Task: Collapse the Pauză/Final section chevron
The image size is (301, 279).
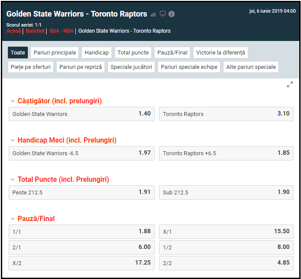Action: (13, 219)
